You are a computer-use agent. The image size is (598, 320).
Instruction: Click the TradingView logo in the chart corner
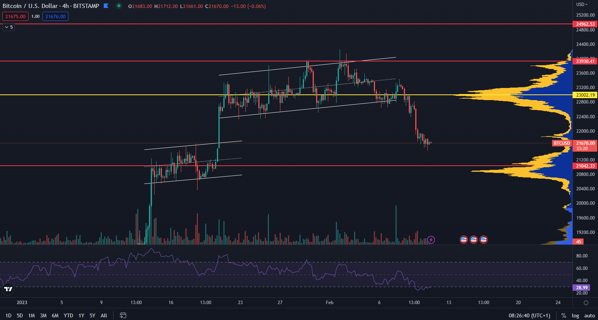tap(8, 289)
